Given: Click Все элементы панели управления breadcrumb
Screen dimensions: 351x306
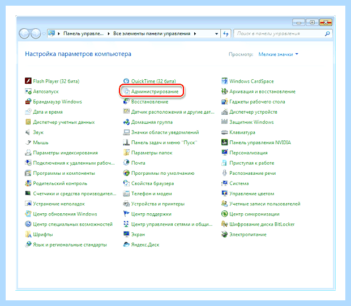Looking at the screenshot, I should pos(152,33).
